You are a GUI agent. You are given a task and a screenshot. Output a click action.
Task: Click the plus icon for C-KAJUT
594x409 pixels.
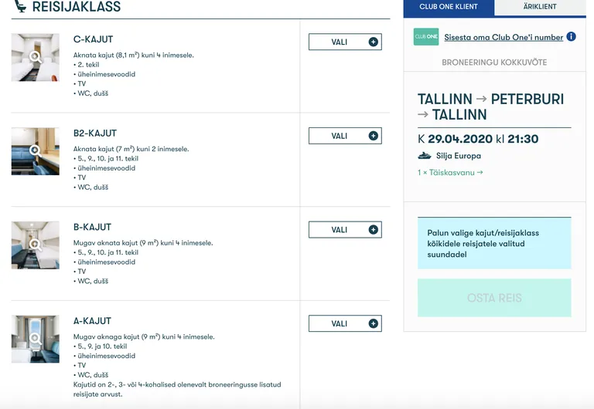(373, 42)
